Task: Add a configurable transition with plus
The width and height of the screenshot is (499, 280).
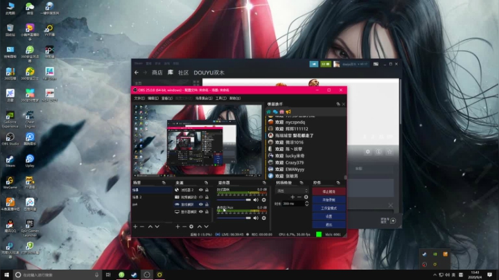Action: 292,198
